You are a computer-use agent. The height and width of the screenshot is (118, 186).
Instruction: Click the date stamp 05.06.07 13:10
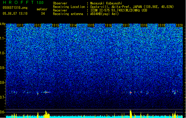pos(15,14)
